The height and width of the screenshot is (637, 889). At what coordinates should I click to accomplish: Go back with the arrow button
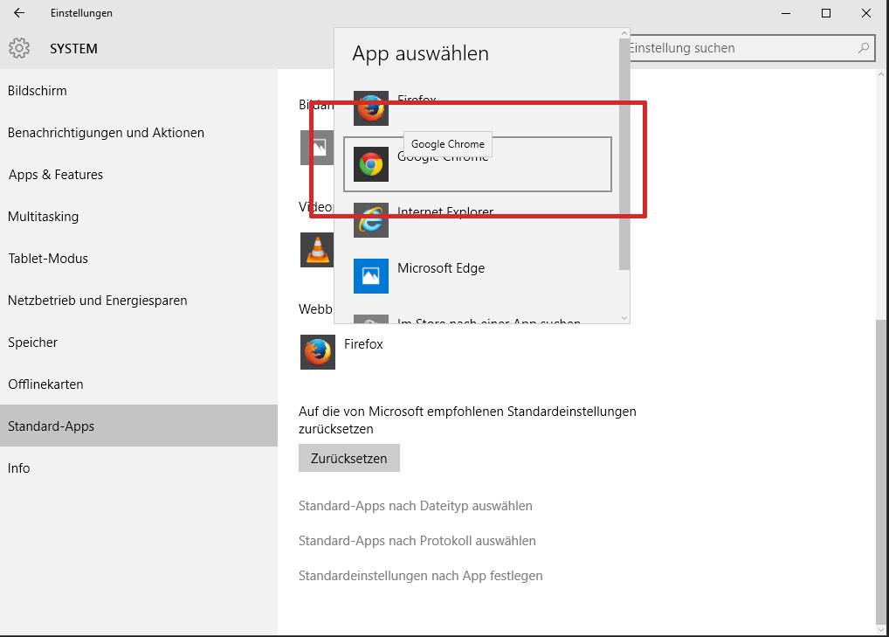[x=19, y=12]
